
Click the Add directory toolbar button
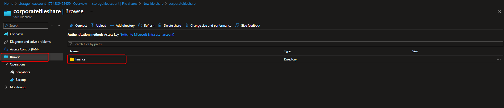[122, 26]
